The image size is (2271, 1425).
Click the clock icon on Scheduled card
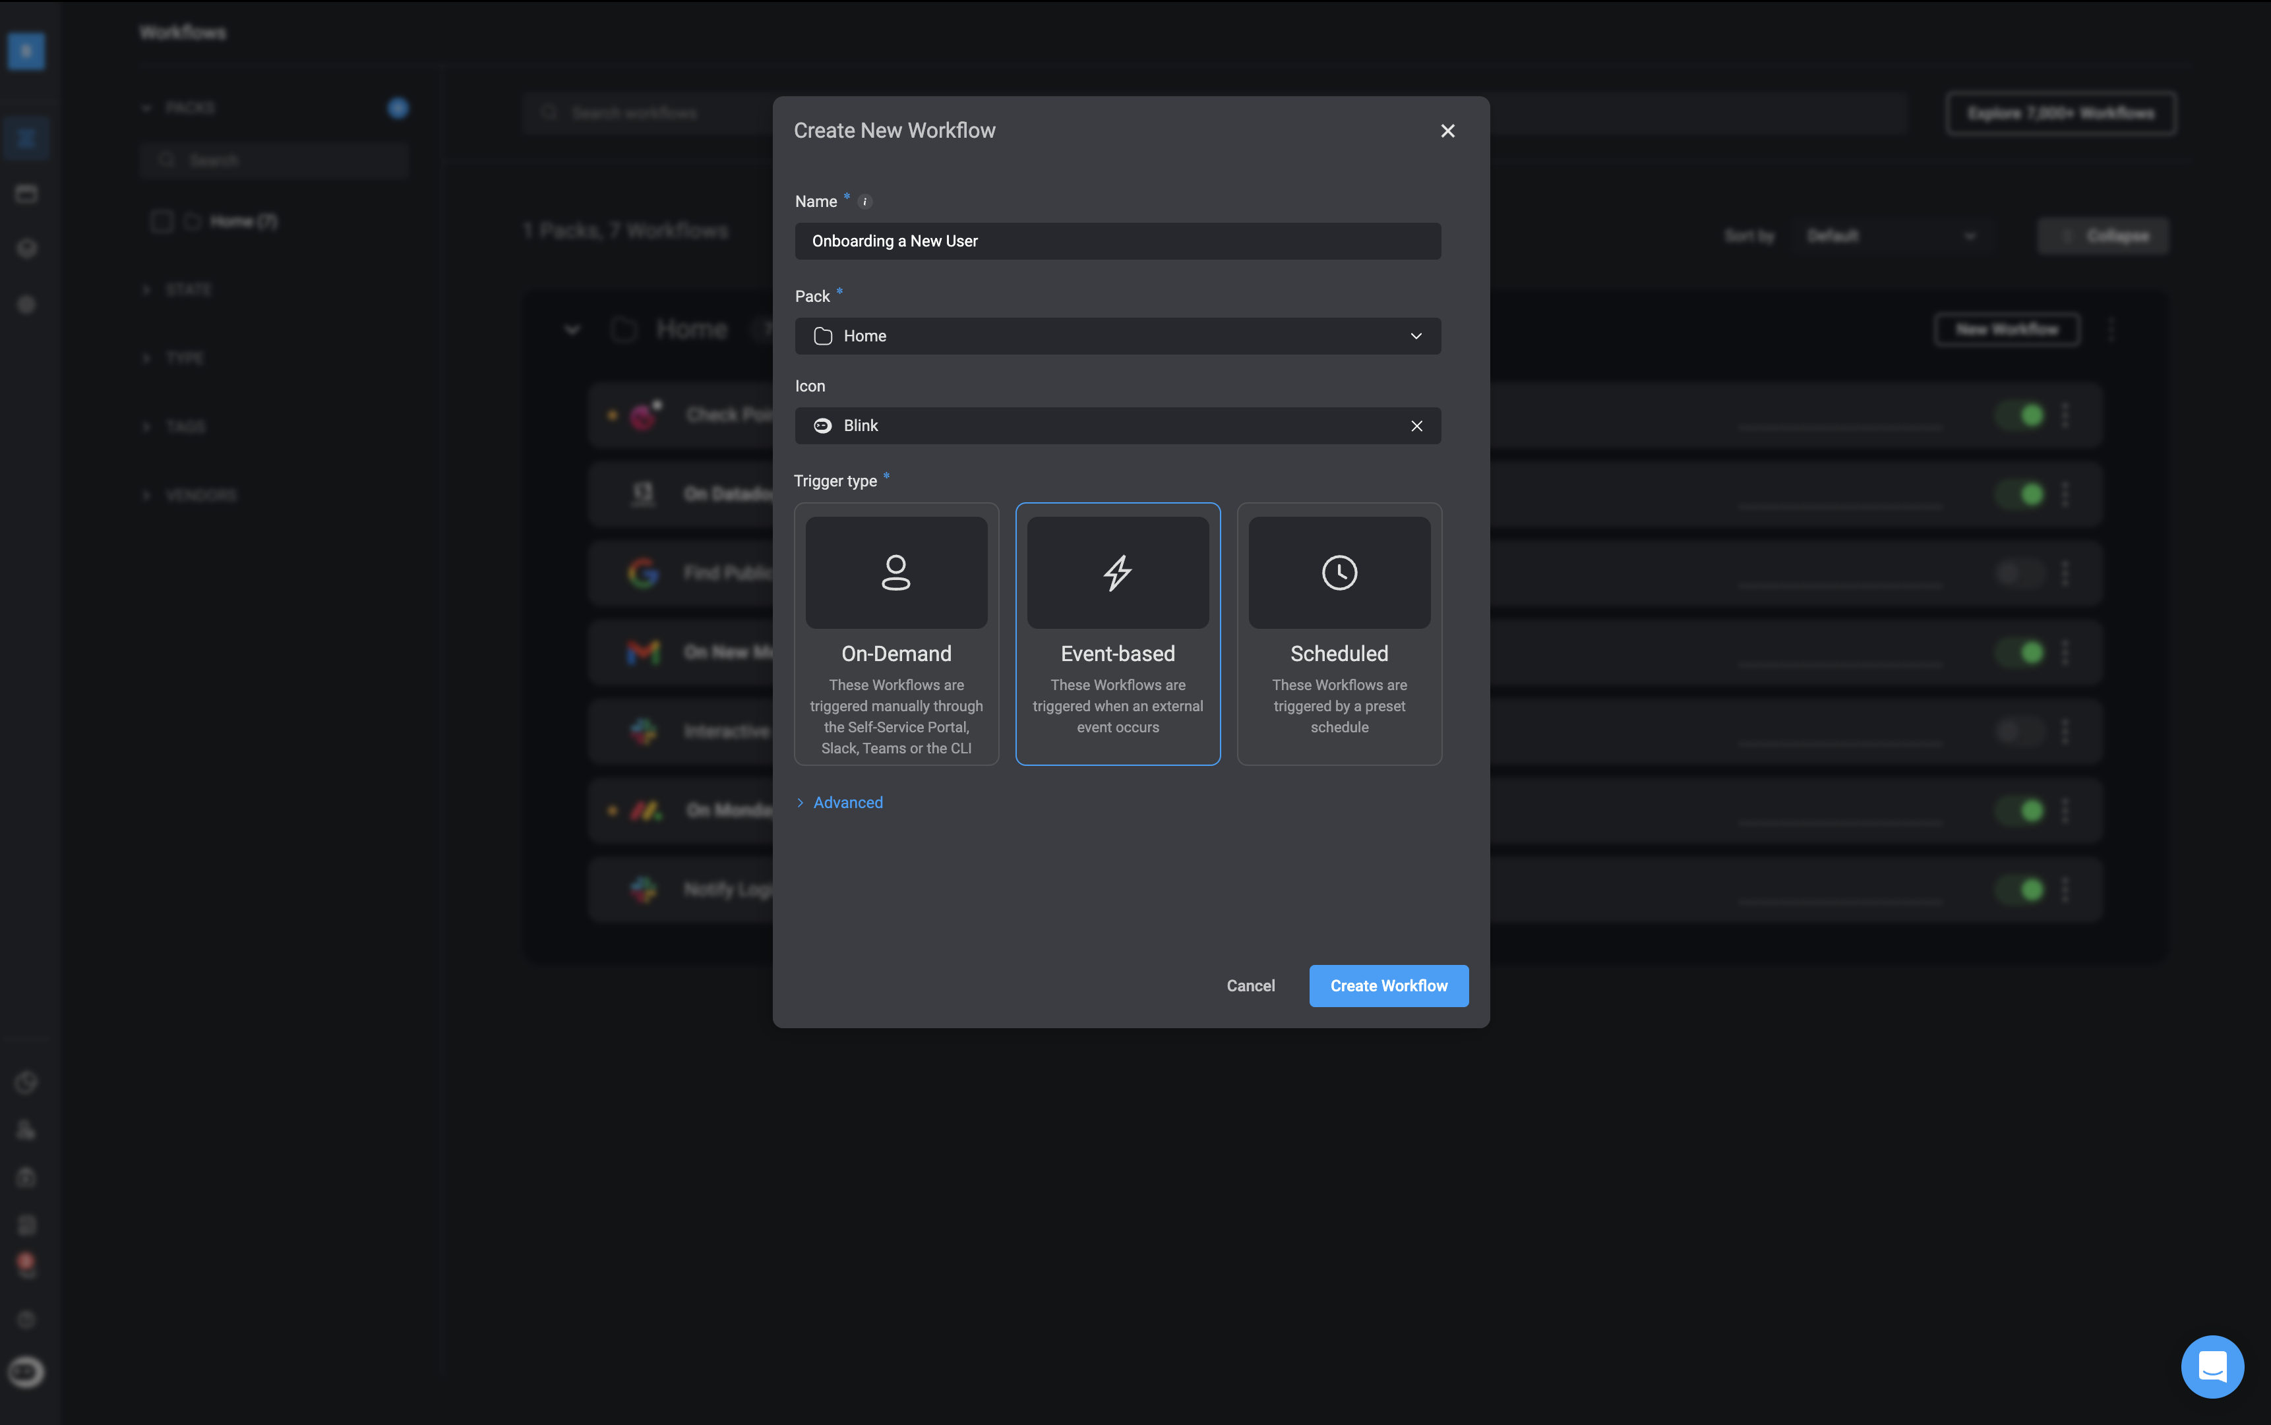click(x=1339, y=572)
